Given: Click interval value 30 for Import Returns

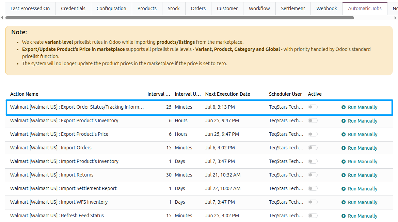Looking at the screenshot, I should coord(169,175).
